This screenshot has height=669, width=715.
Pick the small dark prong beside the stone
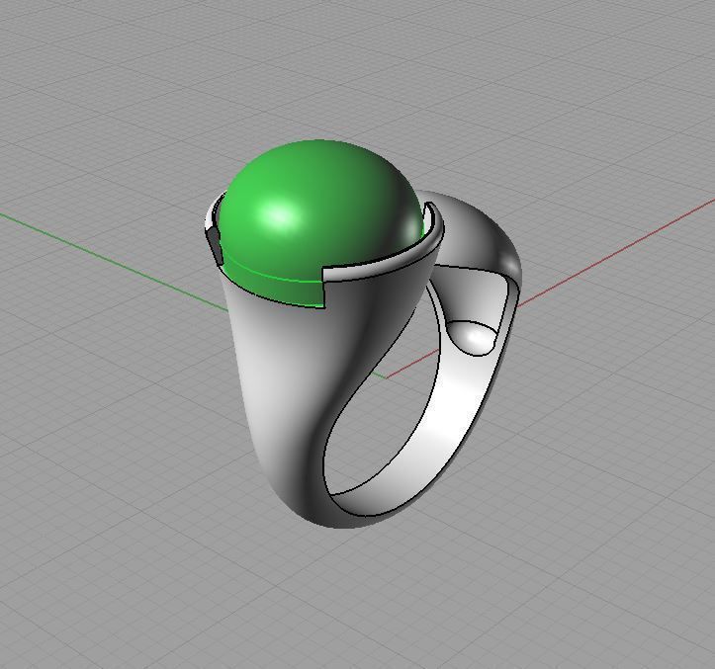coord(215,245)
